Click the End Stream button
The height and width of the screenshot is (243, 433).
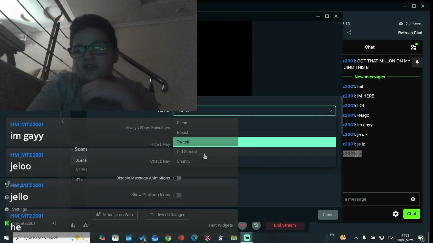(285, 225)
